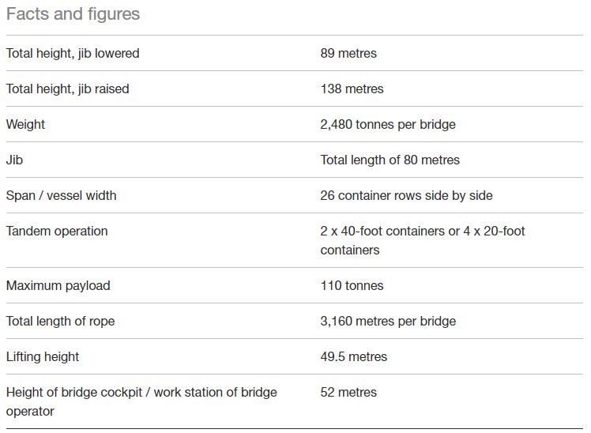Select the 'Lifting height' label
The height and width of the screenshot is (433, 591).
point(43,356)
